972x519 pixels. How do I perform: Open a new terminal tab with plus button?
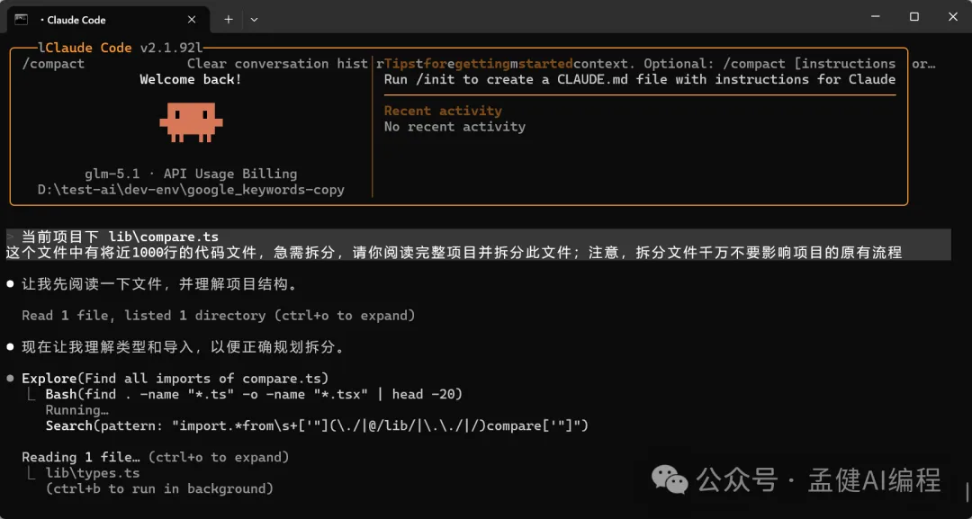(x=229, y=19)
